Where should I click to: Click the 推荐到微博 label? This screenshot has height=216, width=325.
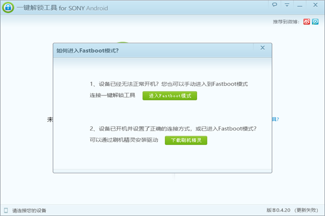(x=287, y=22)
